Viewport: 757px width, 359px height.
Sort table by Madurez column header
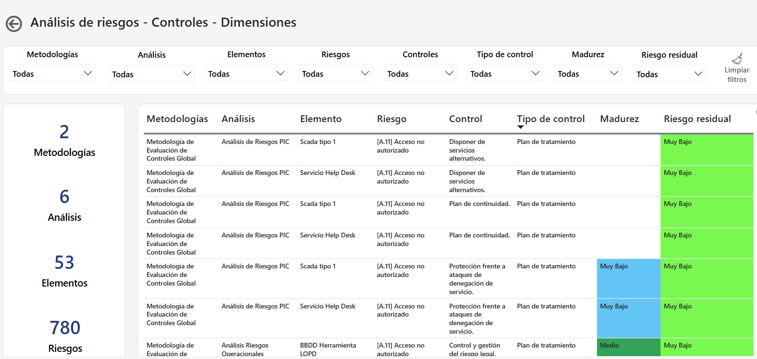pyautogui.click(x=619, y=119)
